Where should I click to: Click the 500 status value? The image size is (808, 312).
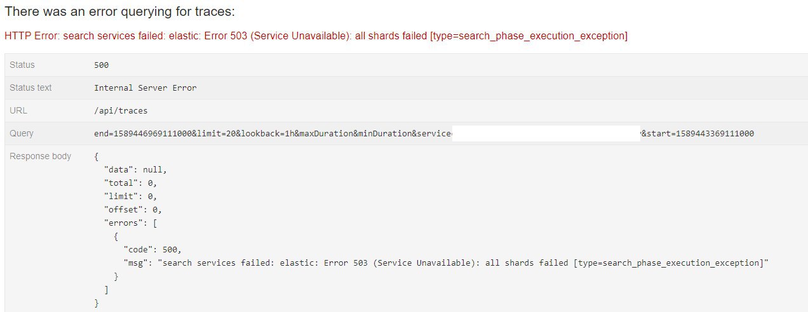(x=102, y=65)
